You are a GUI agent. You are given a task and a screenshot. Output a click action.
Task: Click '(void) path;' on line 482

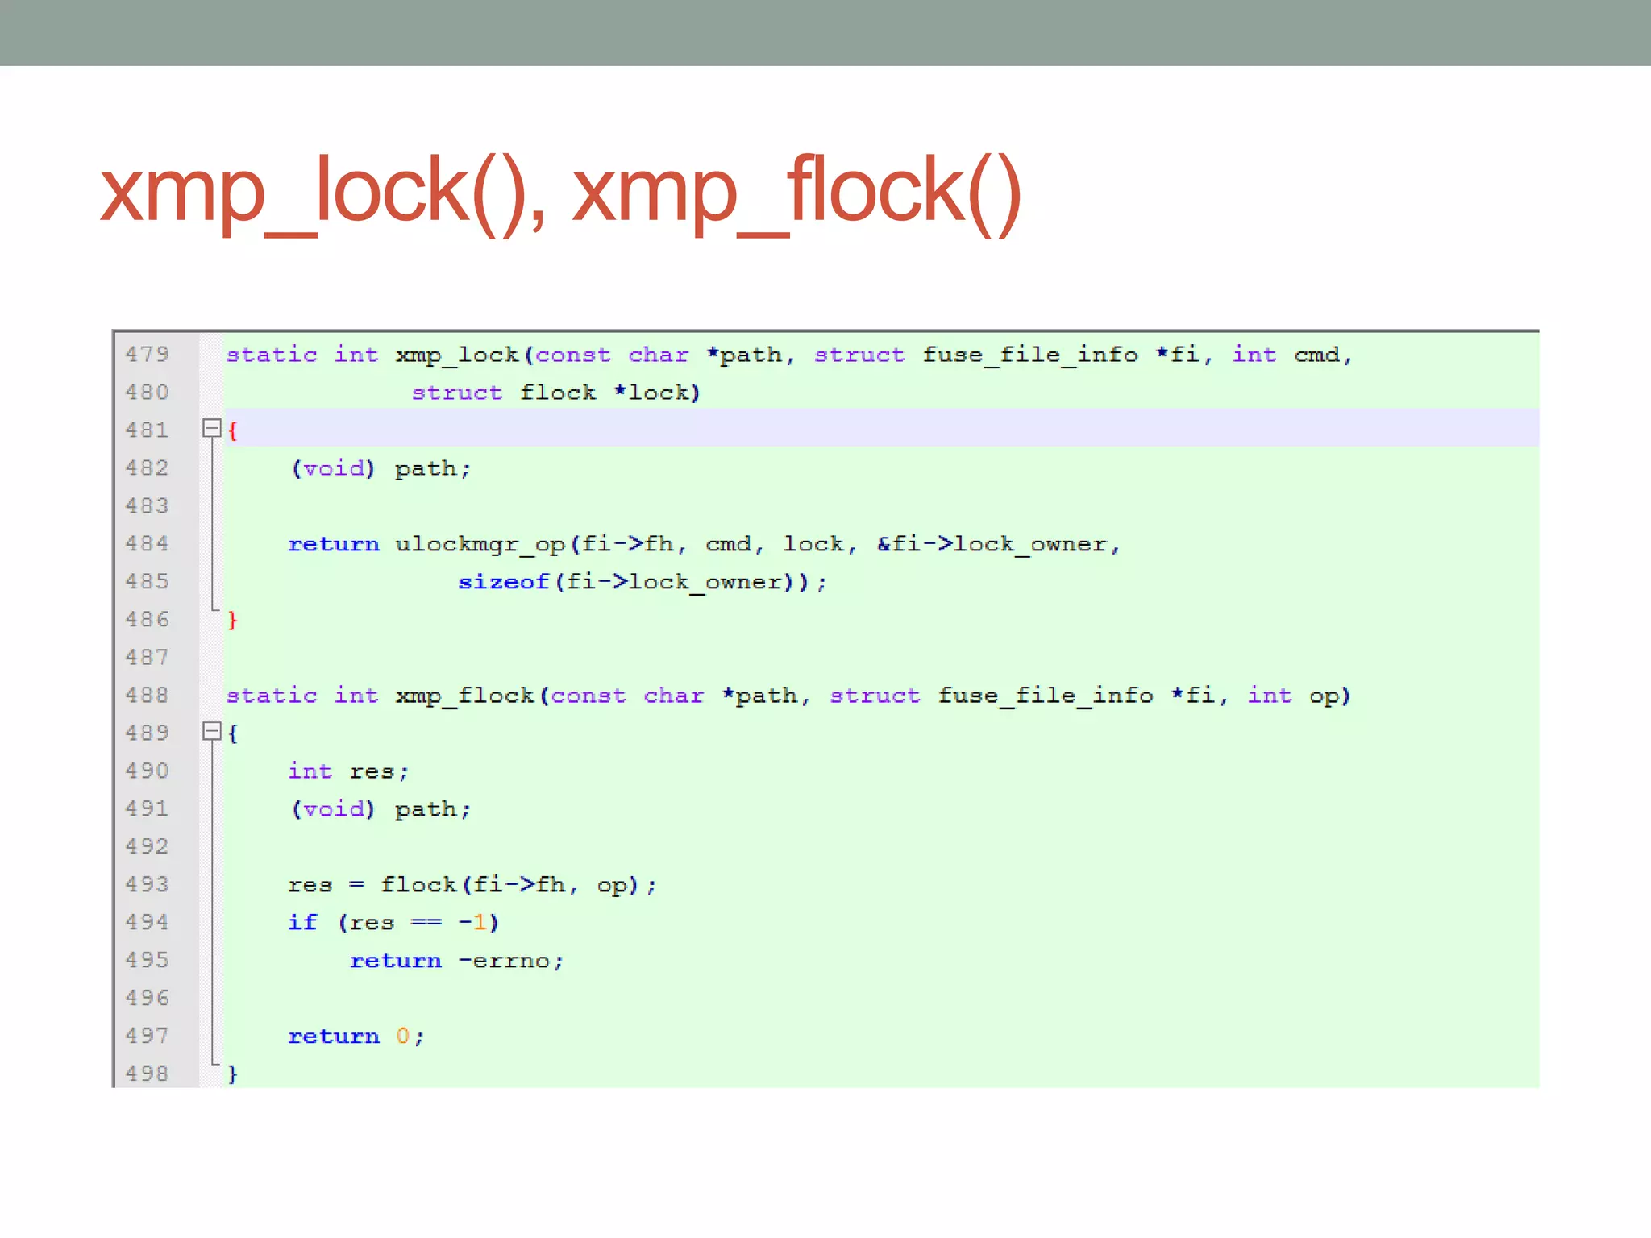[x=381, y=468]
